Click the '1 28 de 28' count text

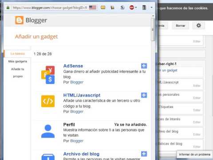pos(43,54)
